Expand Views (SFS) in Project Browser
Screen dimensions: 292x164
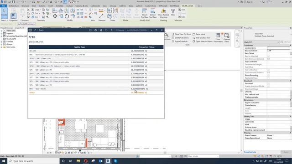coord(1,31)
